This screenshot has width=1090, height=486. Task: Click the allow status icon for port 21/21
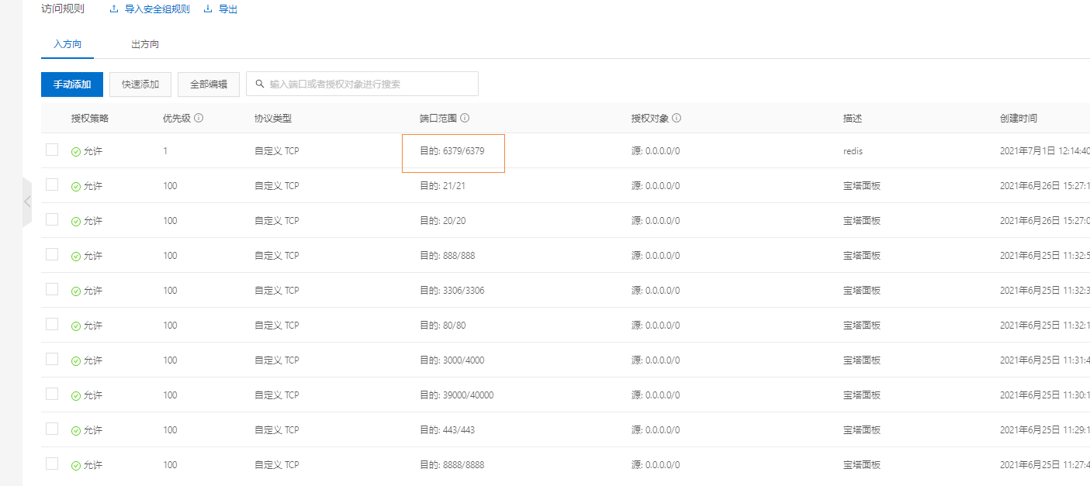coord(76,186)
